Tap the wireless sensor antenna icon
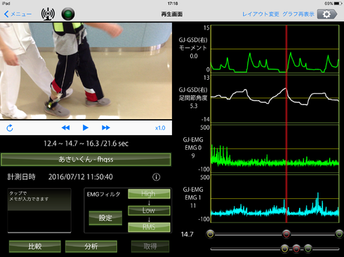 48,14
